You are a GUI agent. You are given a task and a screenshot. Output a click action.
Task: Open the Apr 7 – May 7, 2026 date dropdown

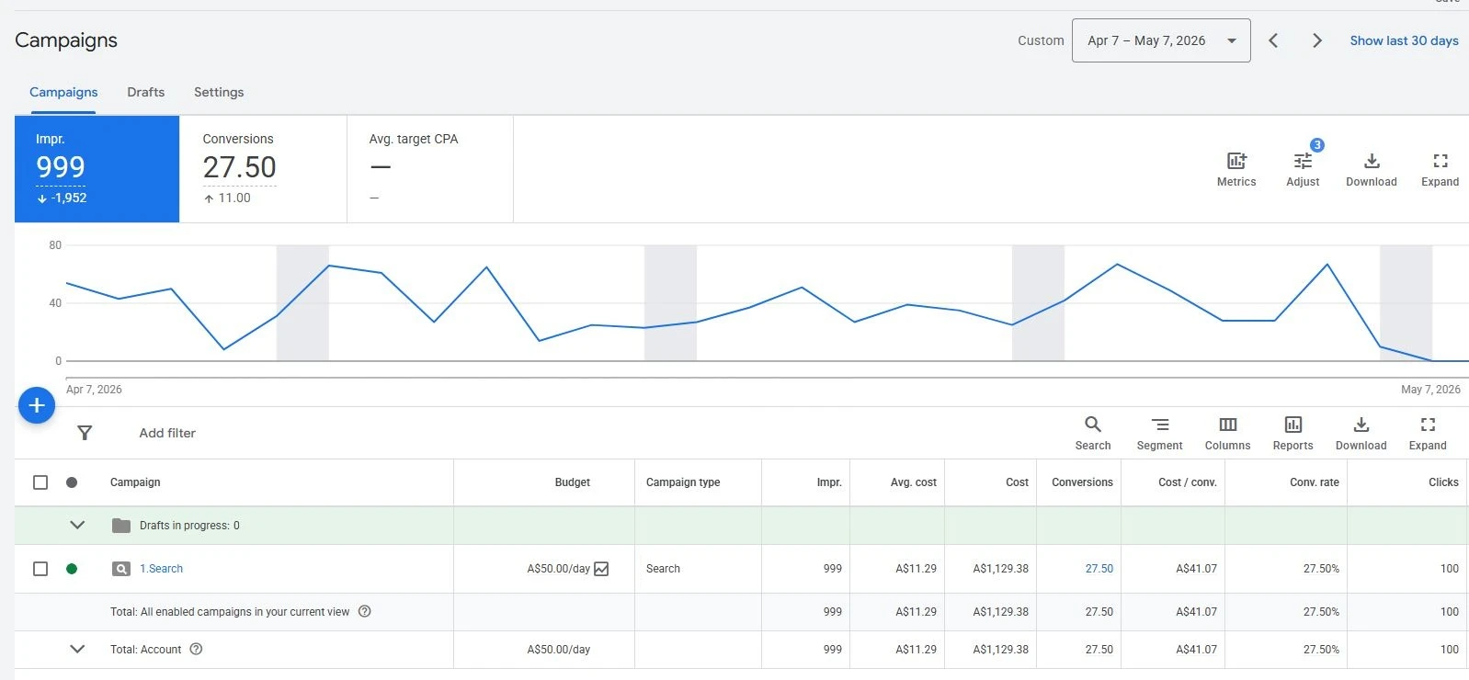point(1161,40)
